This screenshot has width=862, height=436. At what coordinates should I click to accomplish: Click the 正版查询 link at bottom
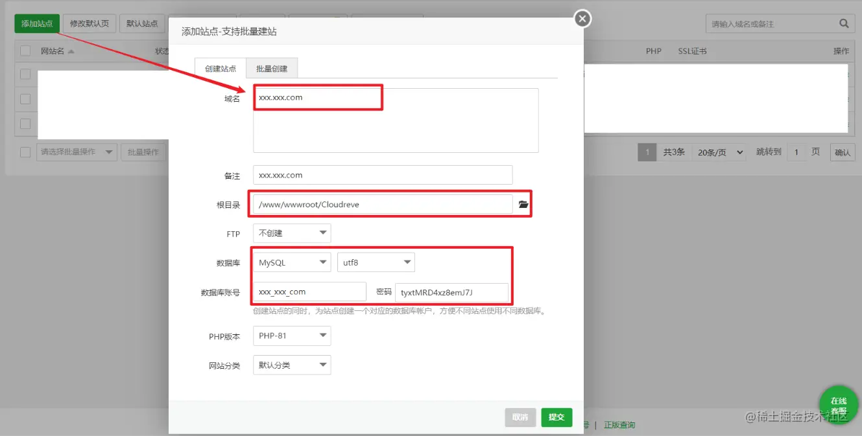pyautogui.click(x=619, y=424)
